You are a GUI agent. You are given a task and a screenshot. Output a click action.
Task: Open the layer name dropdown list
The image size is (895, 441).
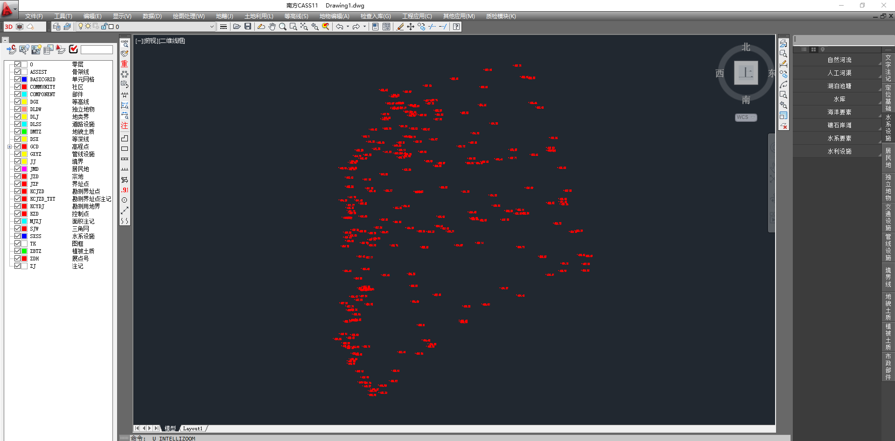(211, 27)
